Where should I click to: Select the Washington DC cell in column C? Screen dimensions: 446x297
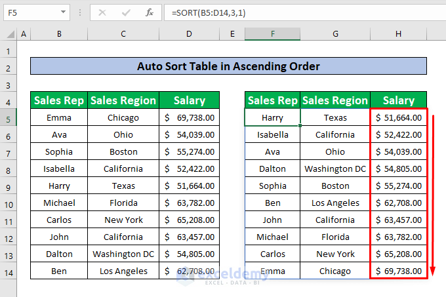123,254
